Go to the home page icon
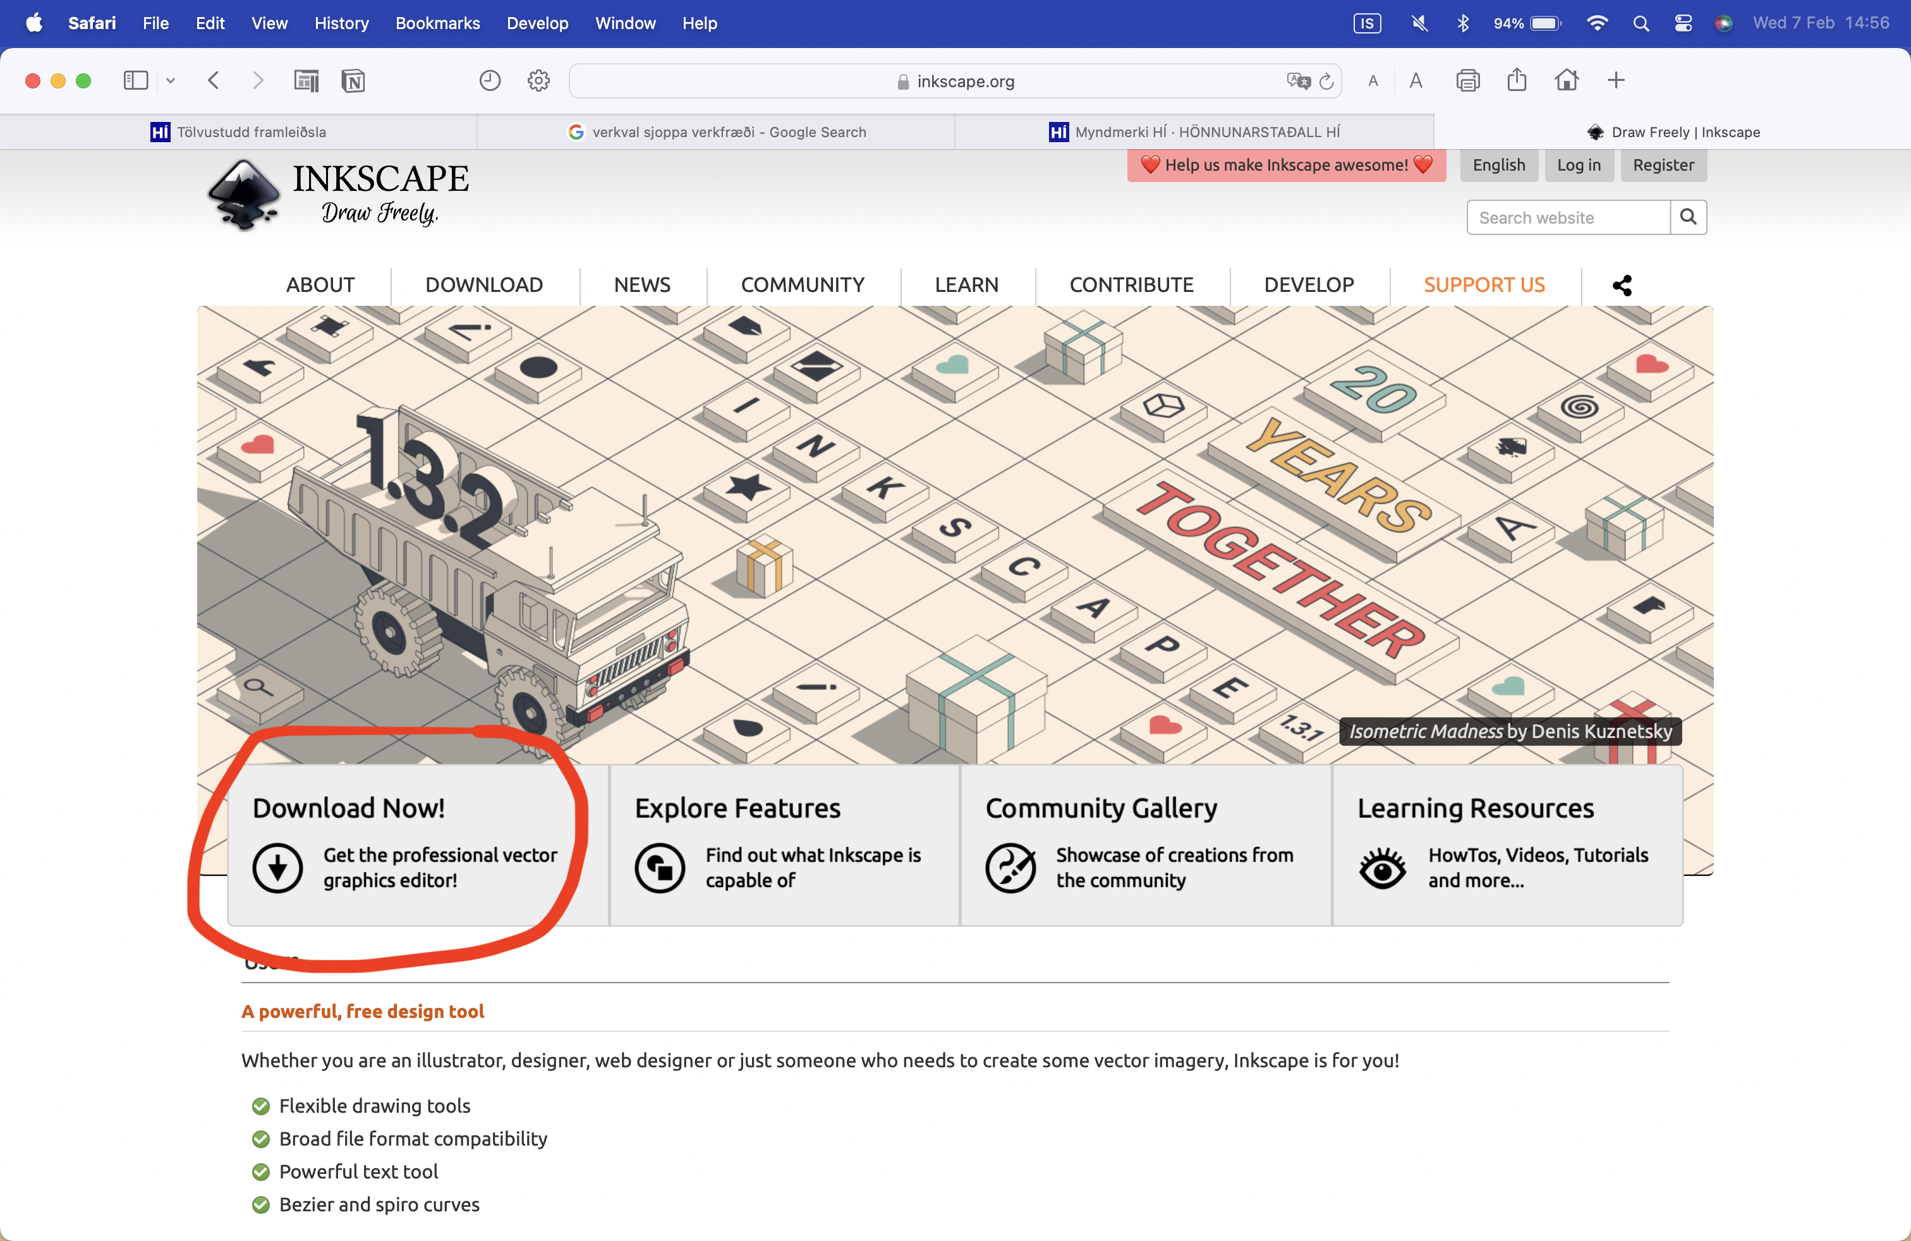The image size is (1911, 1241). click(x=1567, y=80)
